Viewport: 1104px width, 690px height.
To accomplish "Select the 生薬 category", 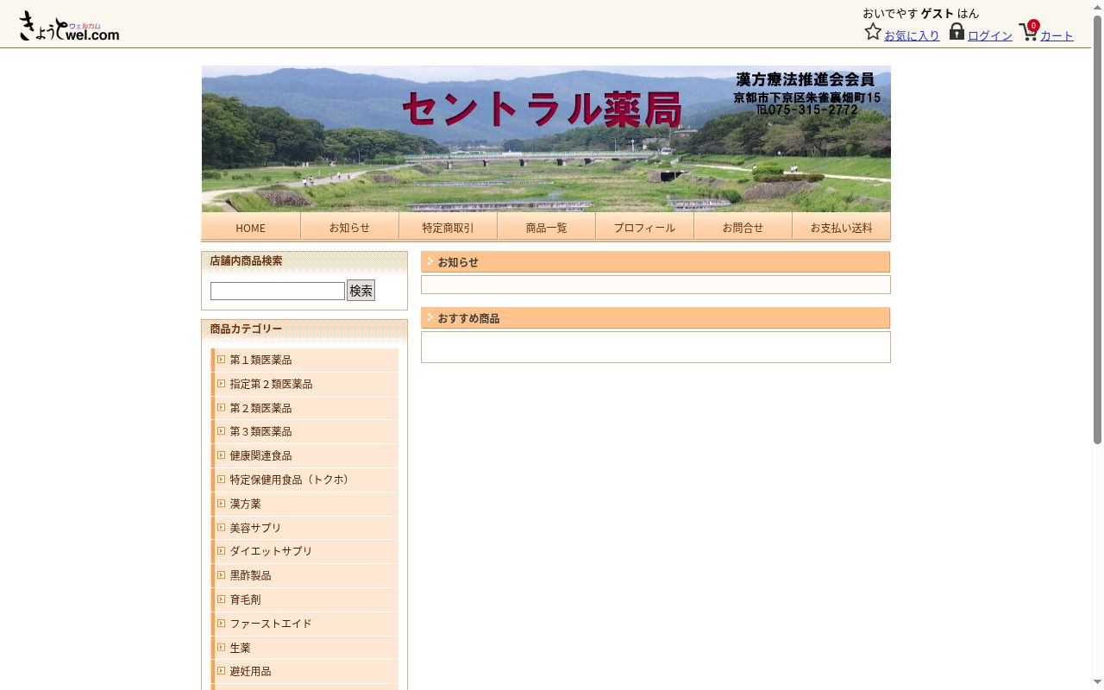I will point(304,648).
